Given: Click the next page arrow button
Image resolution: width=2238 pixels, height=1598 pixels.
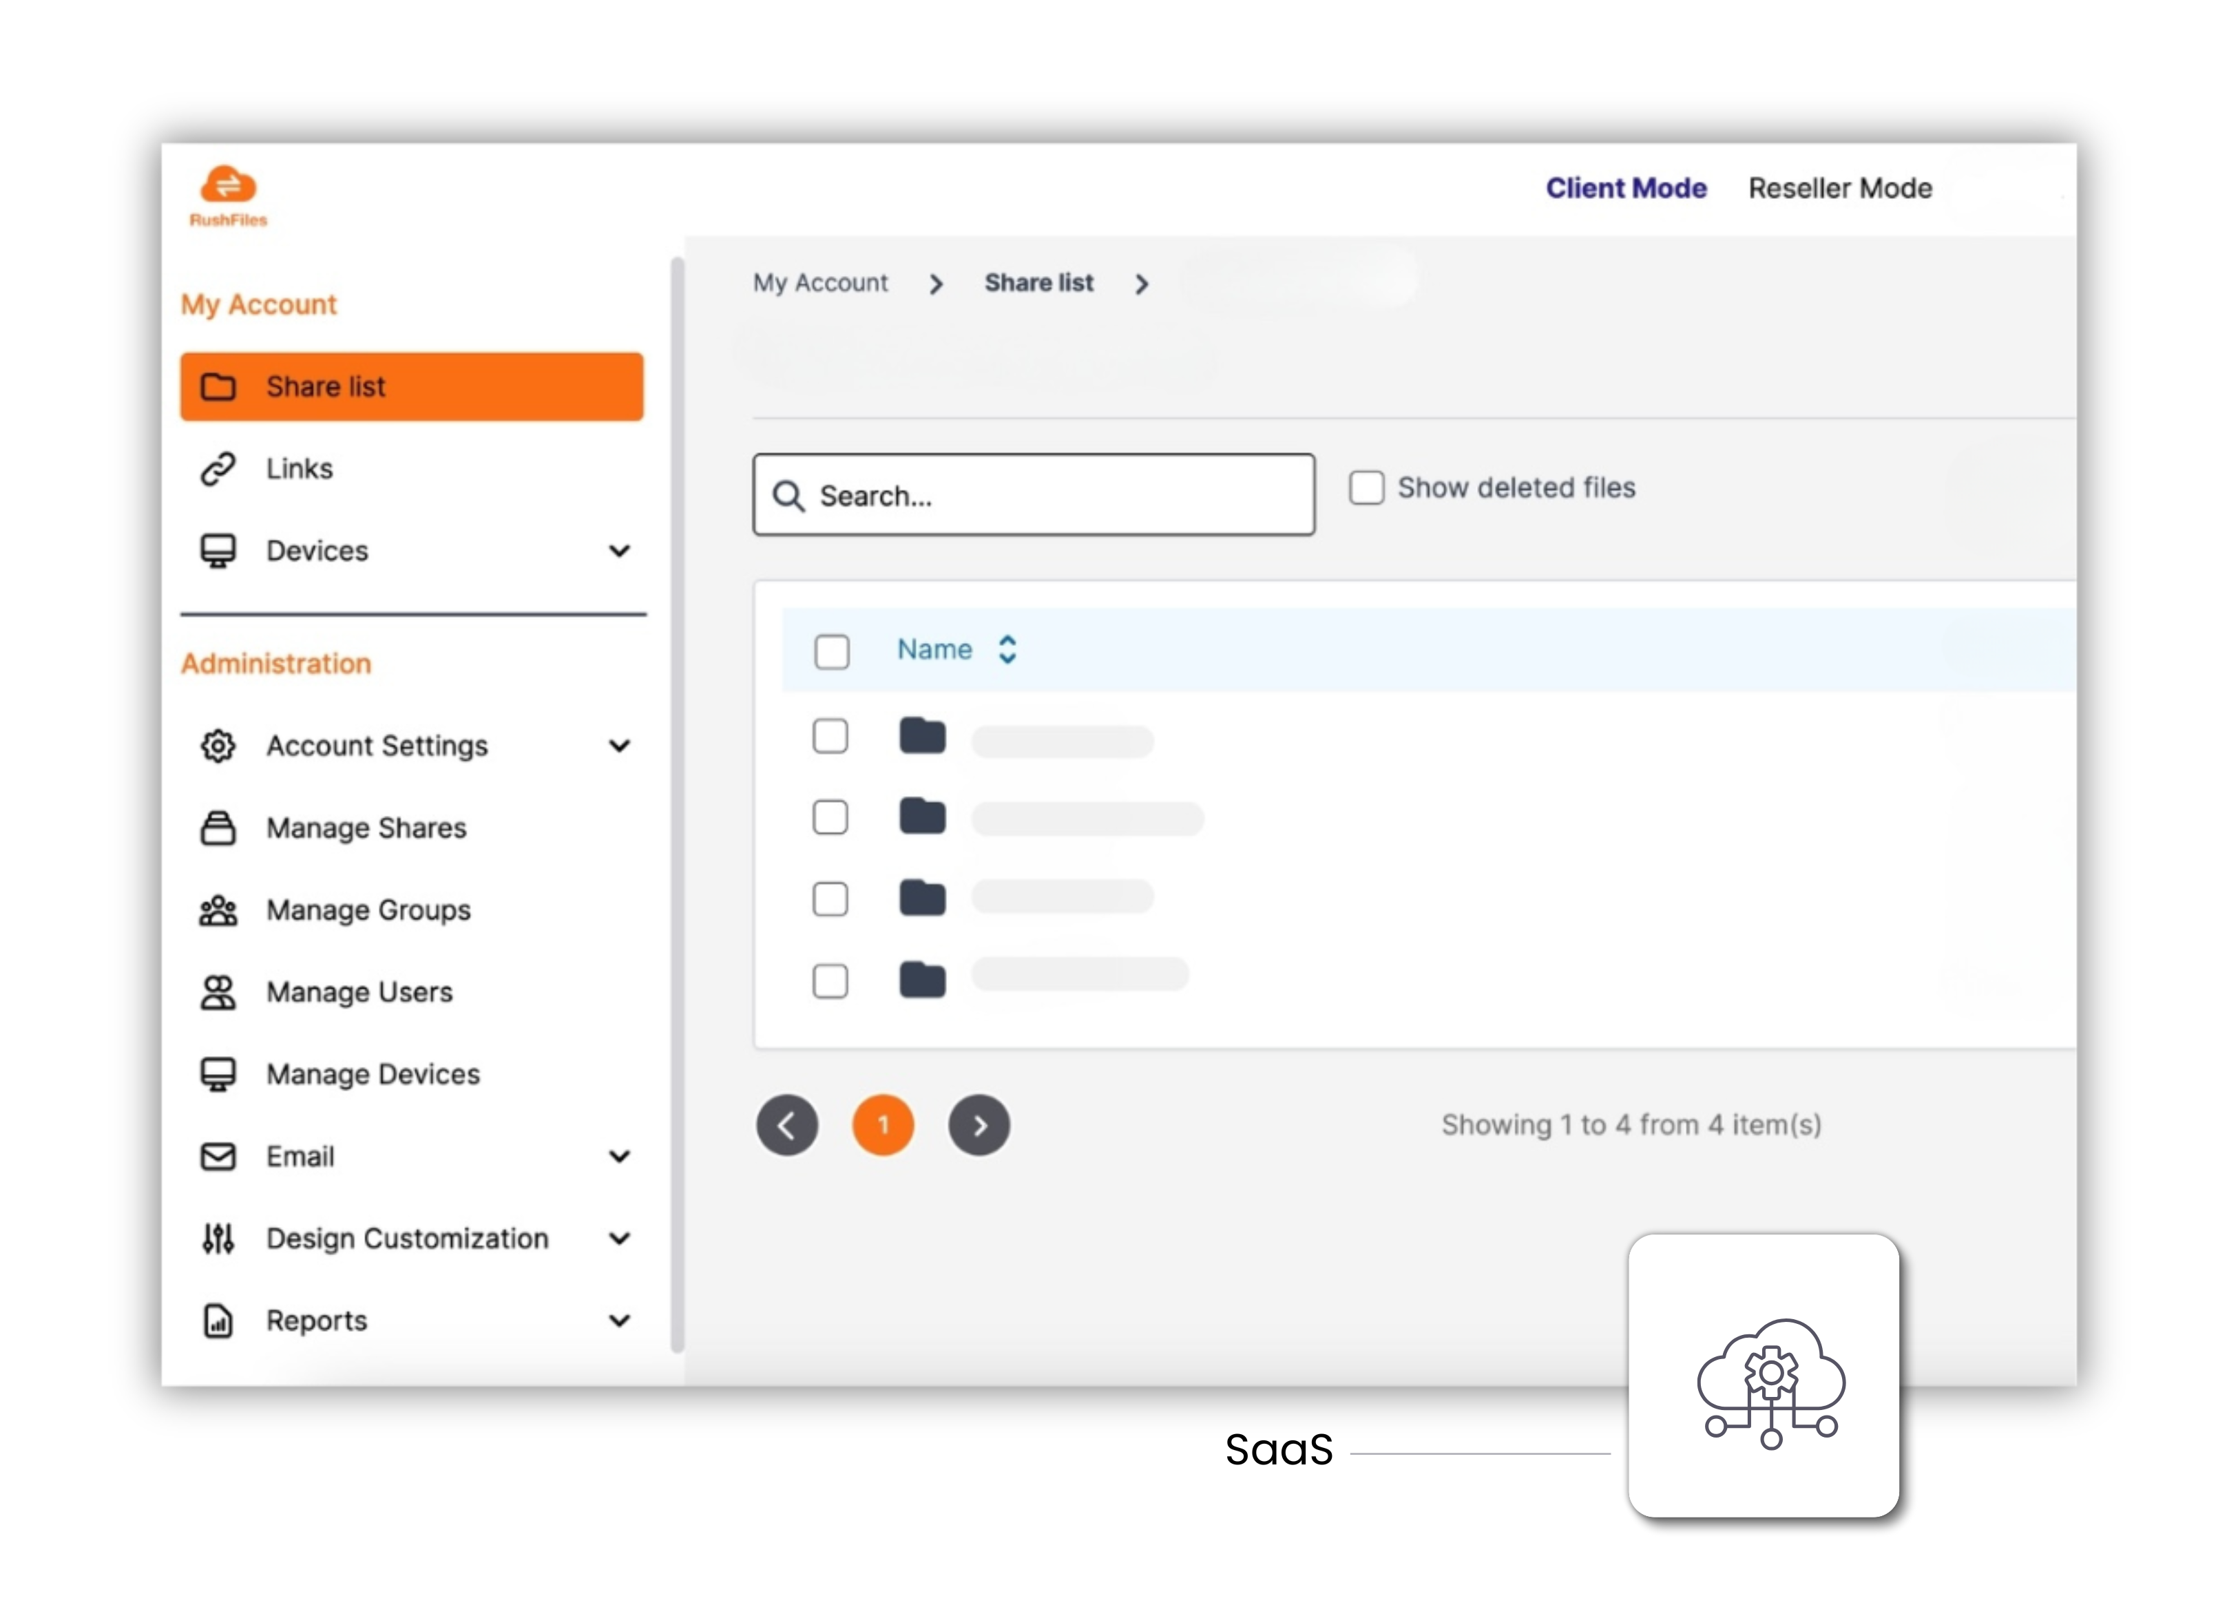Looking at the screenshot, I should [x=979, y=1125].
